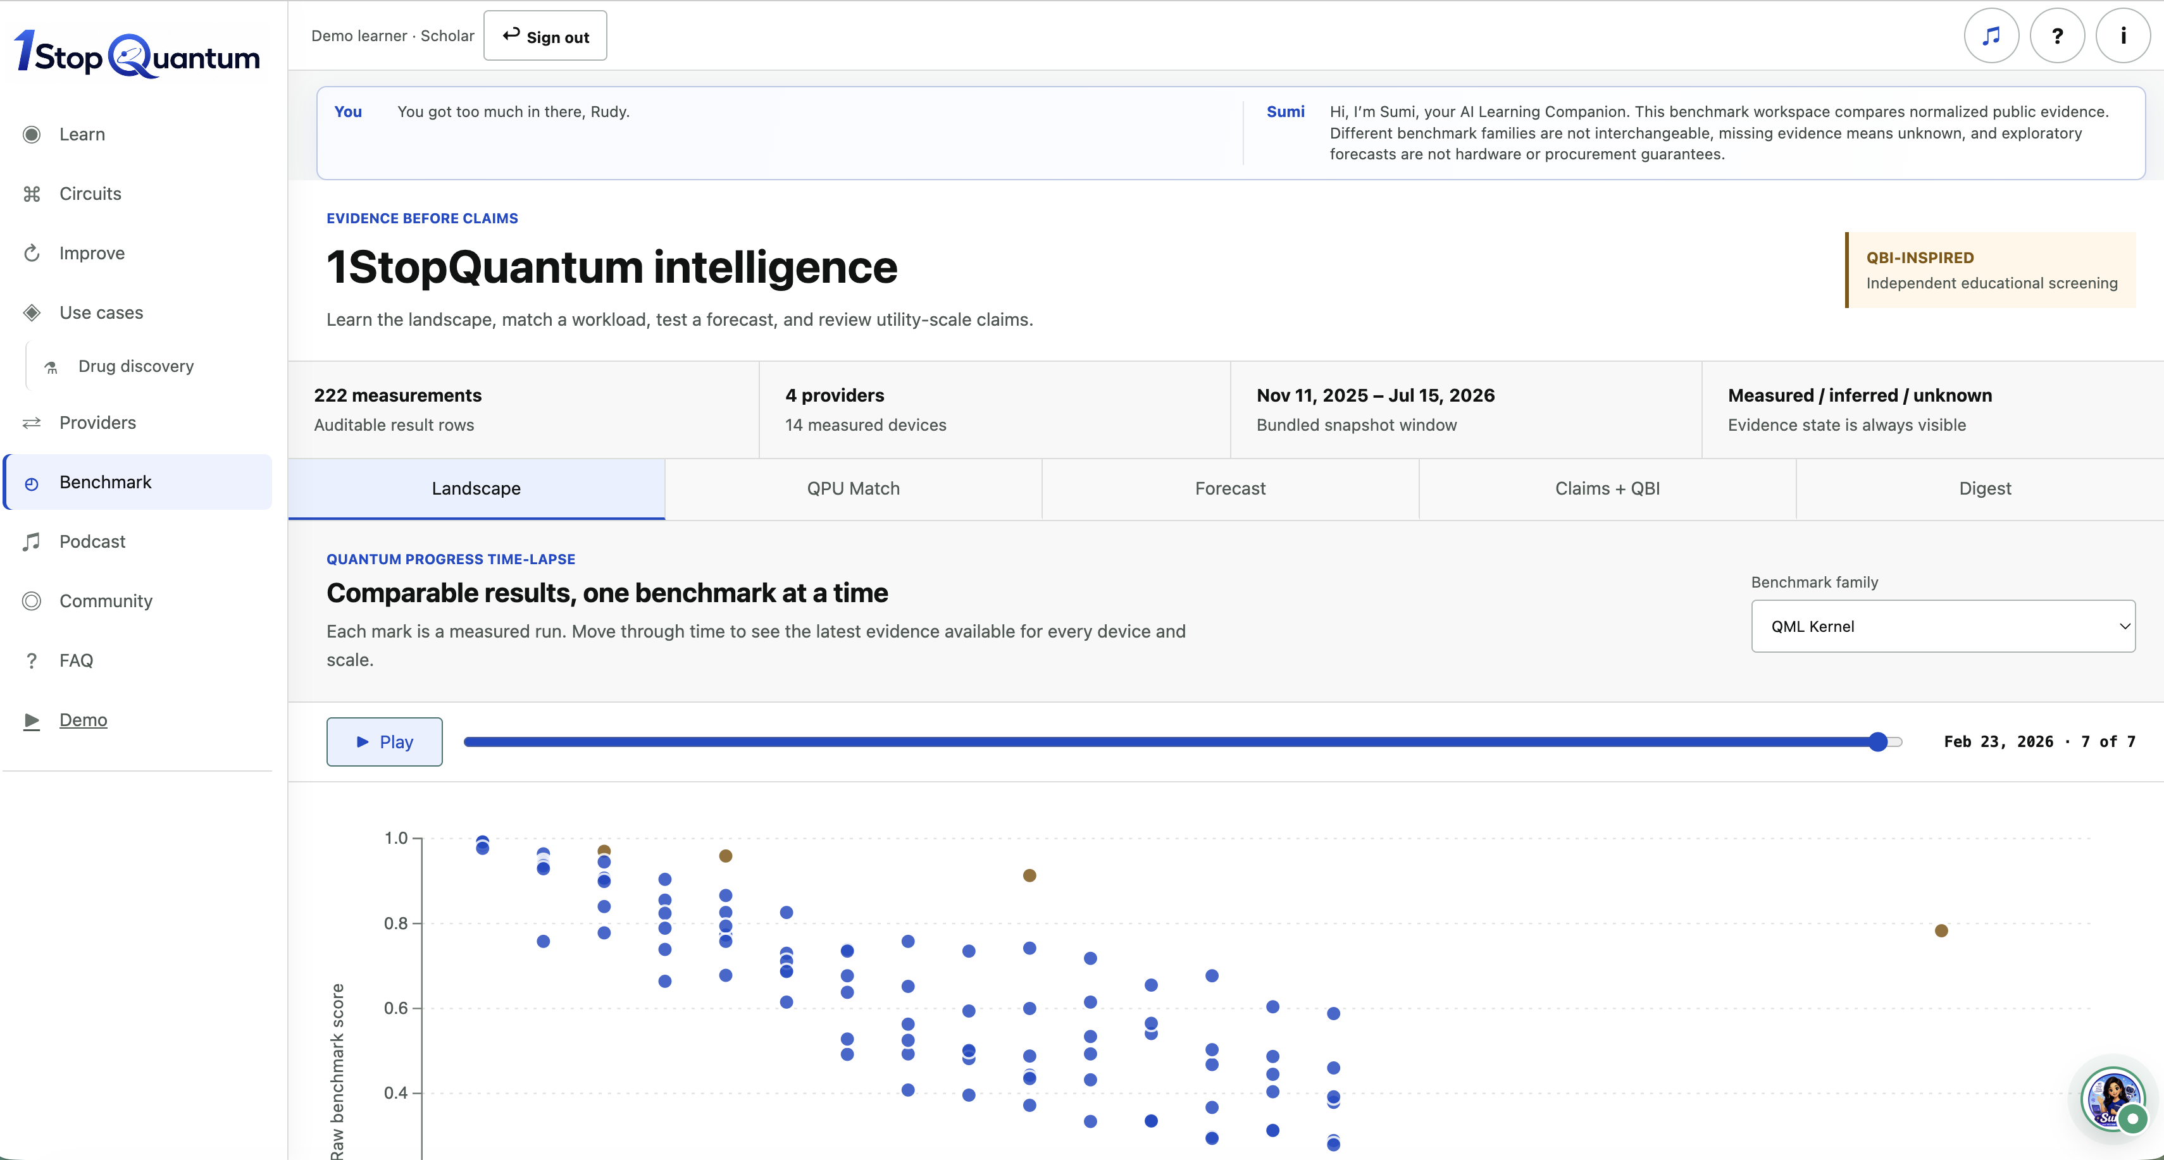Click the "4 providers" stat
The height and width of the screenshot is (1160, 2164).
(x=834, y=395)
